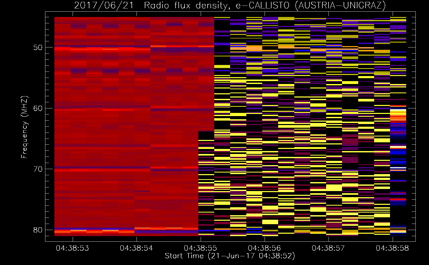Click the 70 MHz frequency axis label

38,169
